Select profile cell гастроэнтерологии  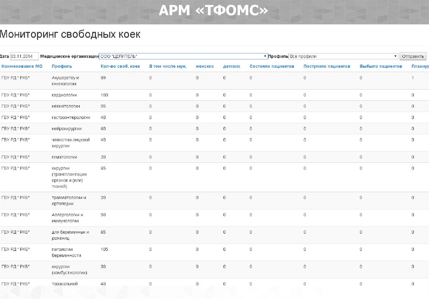pyautogui.click(x=71, y=118)
